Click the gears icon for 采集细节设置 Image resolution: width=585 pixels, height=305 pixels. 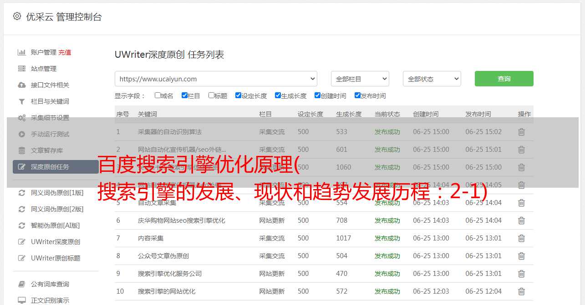tap(21, 118)
